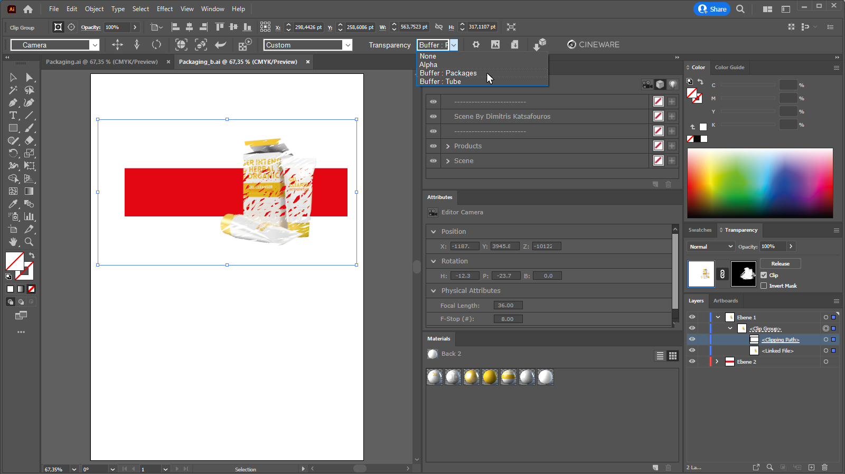This screenshot has height=474, width=845.
Task: Open the Effect menu
Action: click(x=165, y=9)
